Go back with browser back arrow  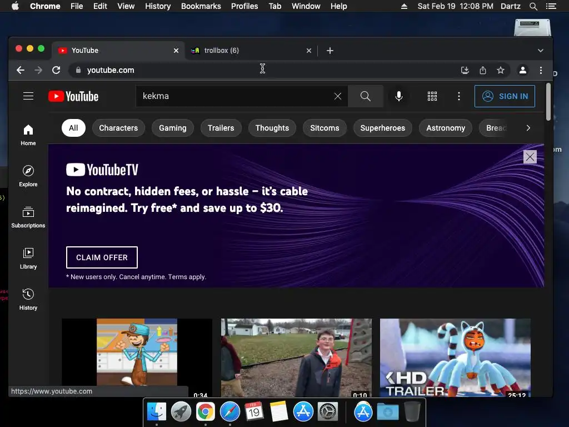(21, 70)
